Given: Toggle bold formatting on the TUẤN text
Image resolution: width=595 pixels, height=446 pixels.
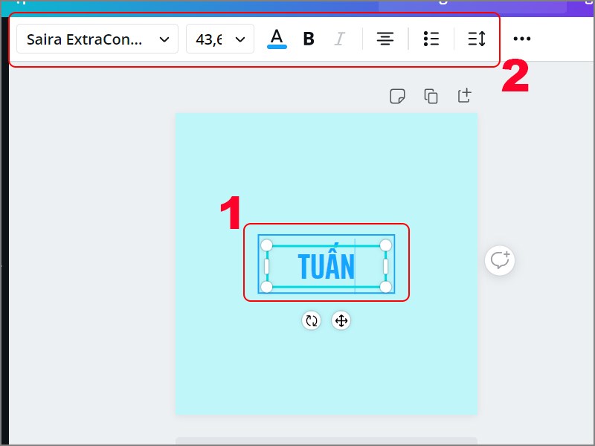Looking at the screenshot, I should tap(309, 38).
